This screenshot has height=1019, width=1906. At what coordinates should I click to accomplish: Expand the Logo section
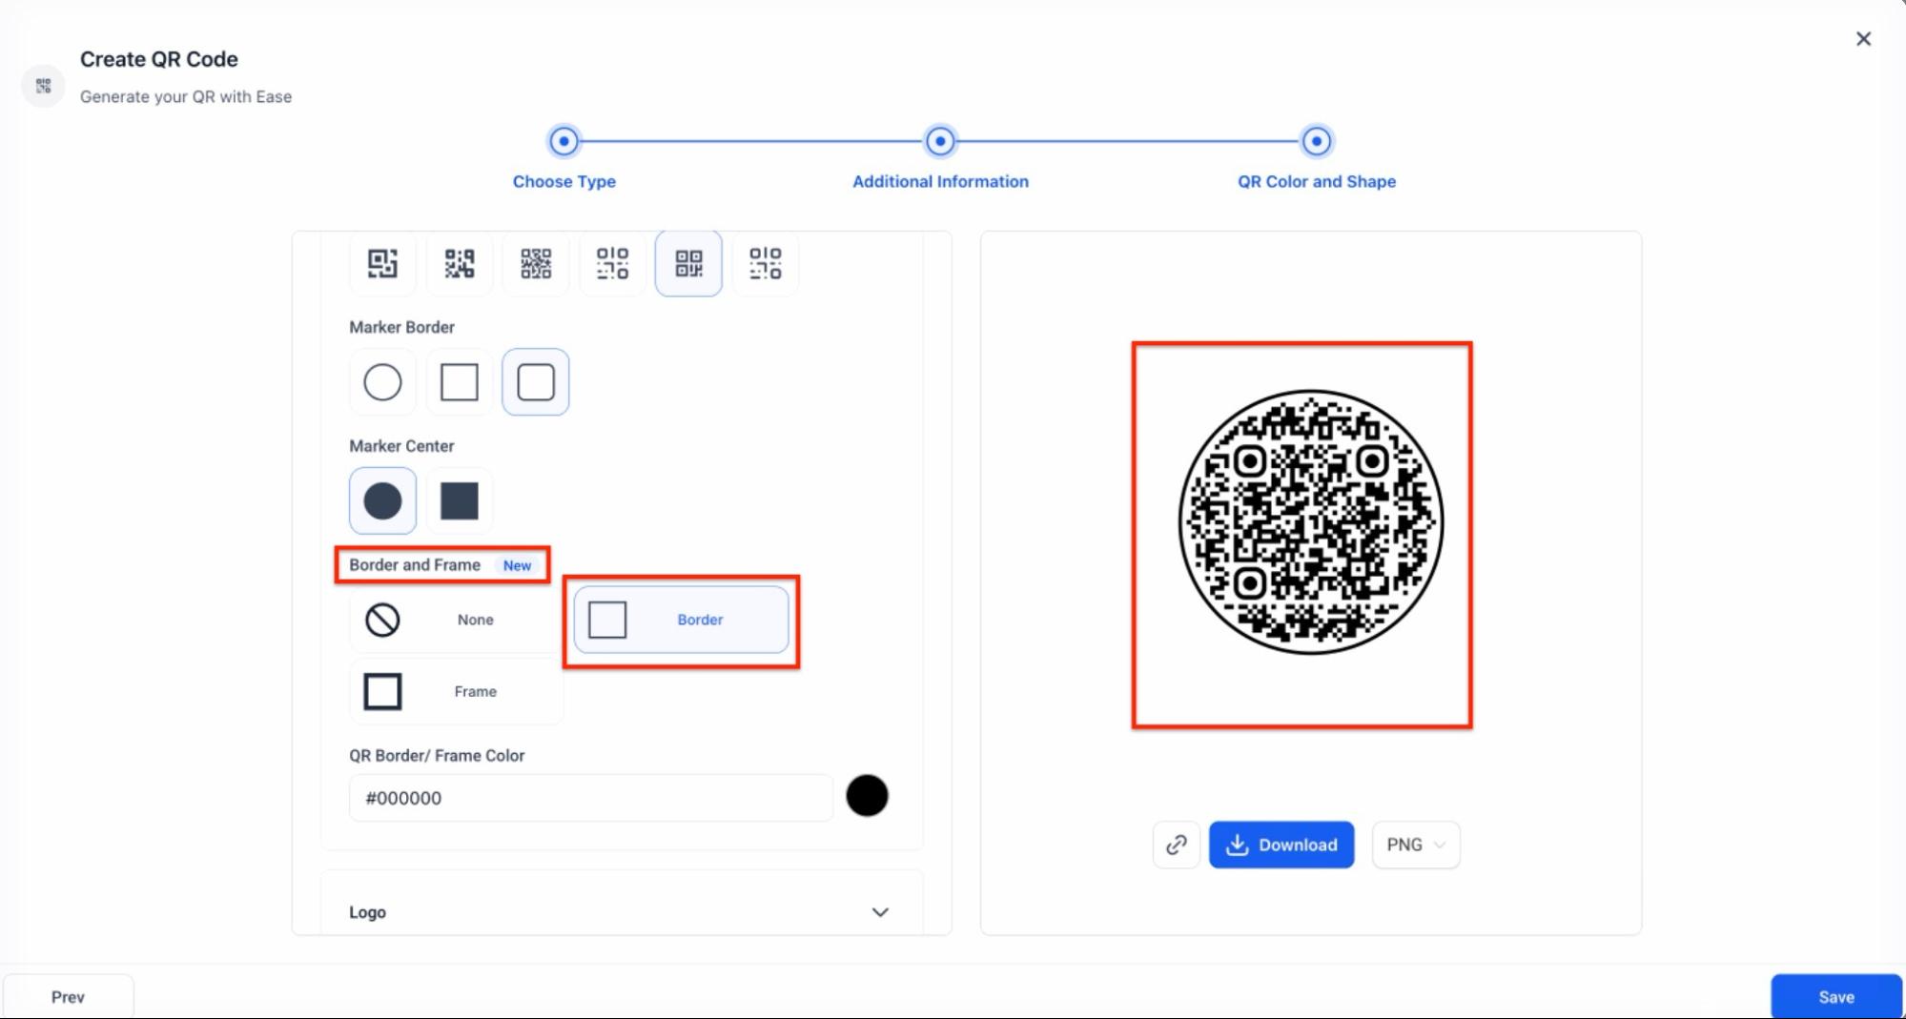[x=622, y=912]
